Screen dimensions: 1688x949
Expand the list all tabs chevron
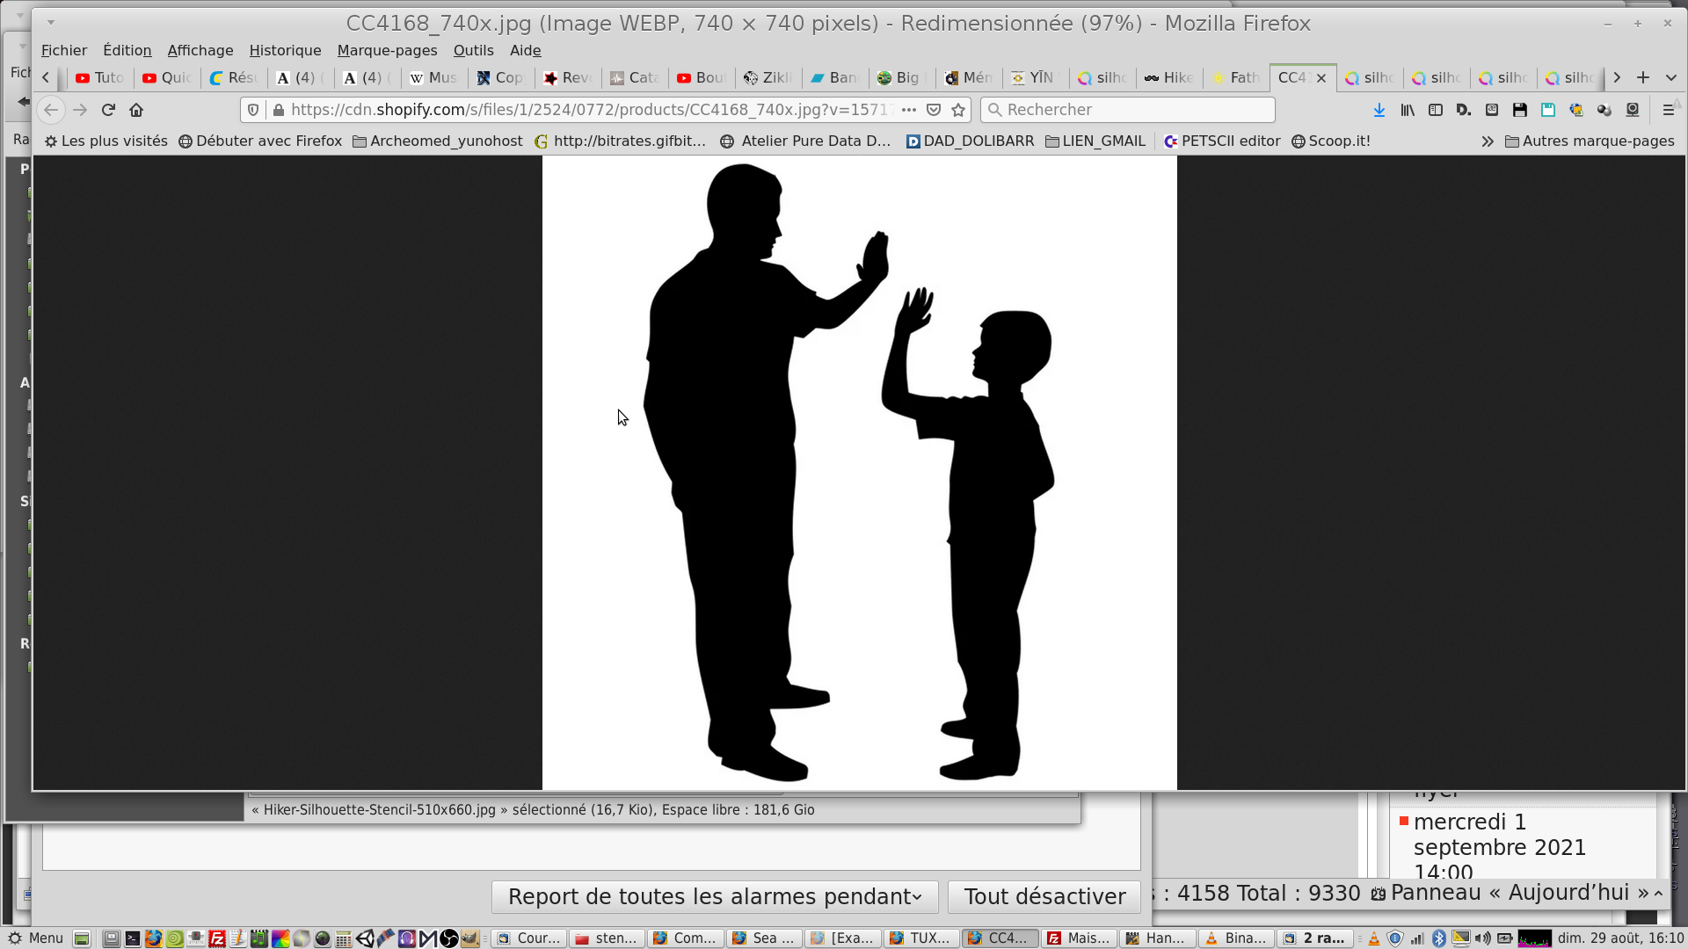tap(1671, 77)
